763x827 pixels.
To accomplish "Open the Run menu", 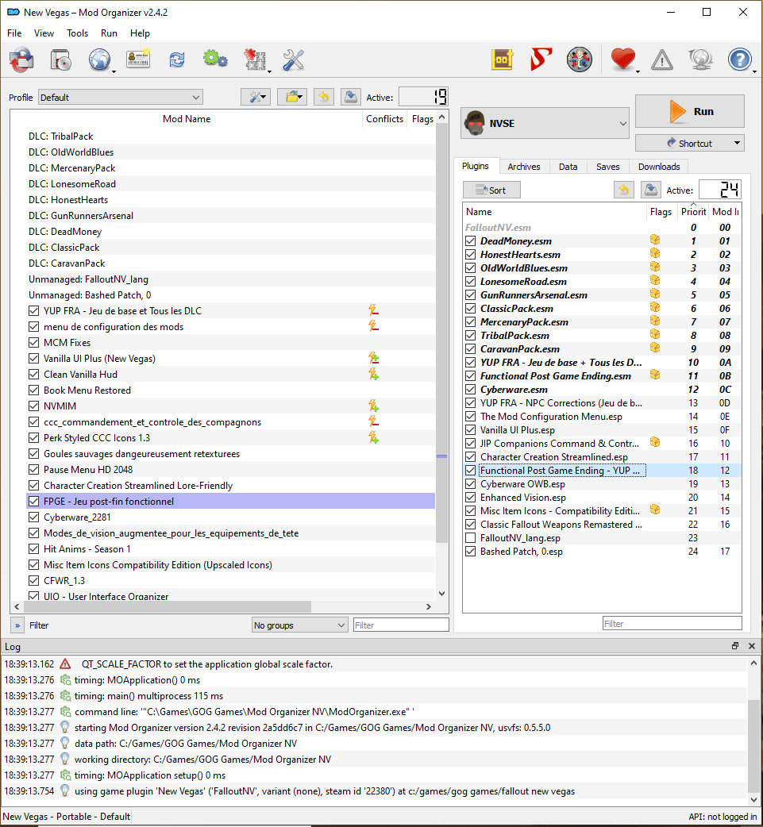I will [109, 33].
